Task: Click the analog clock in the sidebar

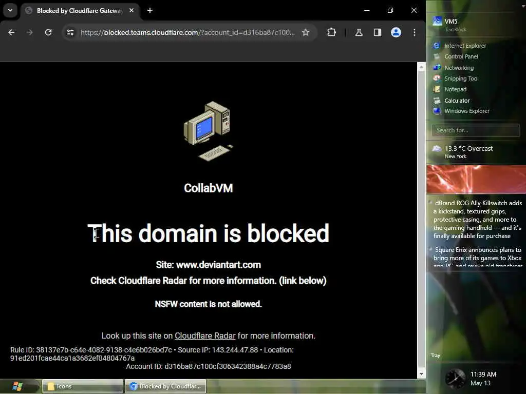Action: pos(455,378)
